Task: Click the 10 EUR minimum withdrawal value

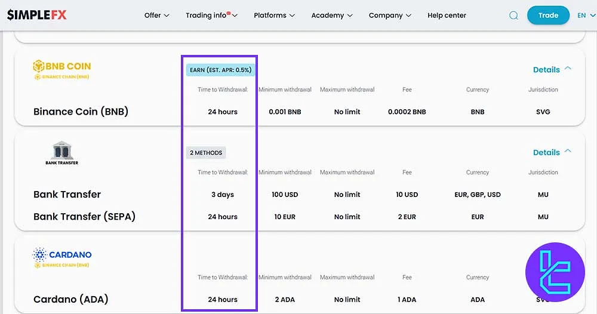Action: (x=285, y=217)
